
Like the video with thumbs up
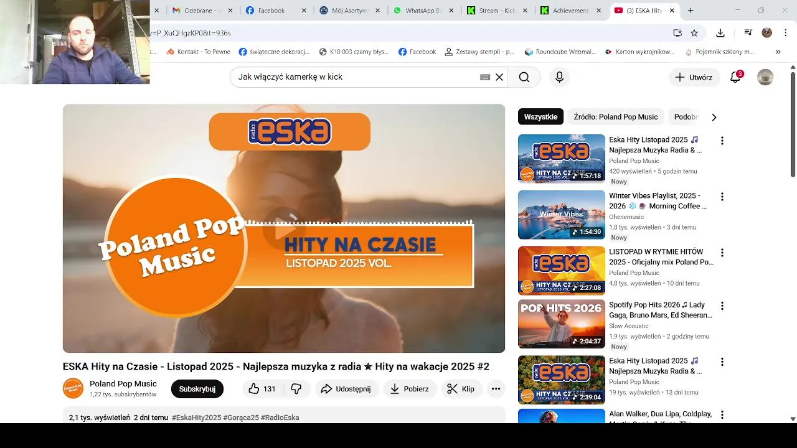[x=262, y=389]
